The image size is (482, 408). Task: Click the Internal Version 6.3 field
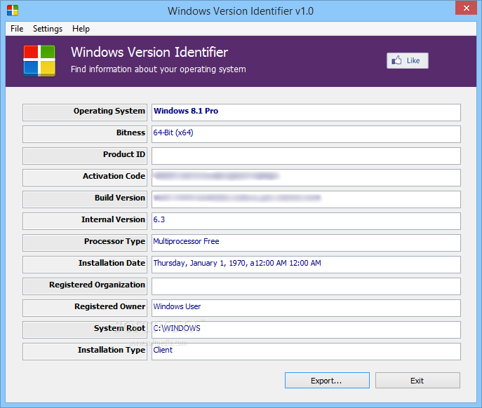[x=306, y=222]
